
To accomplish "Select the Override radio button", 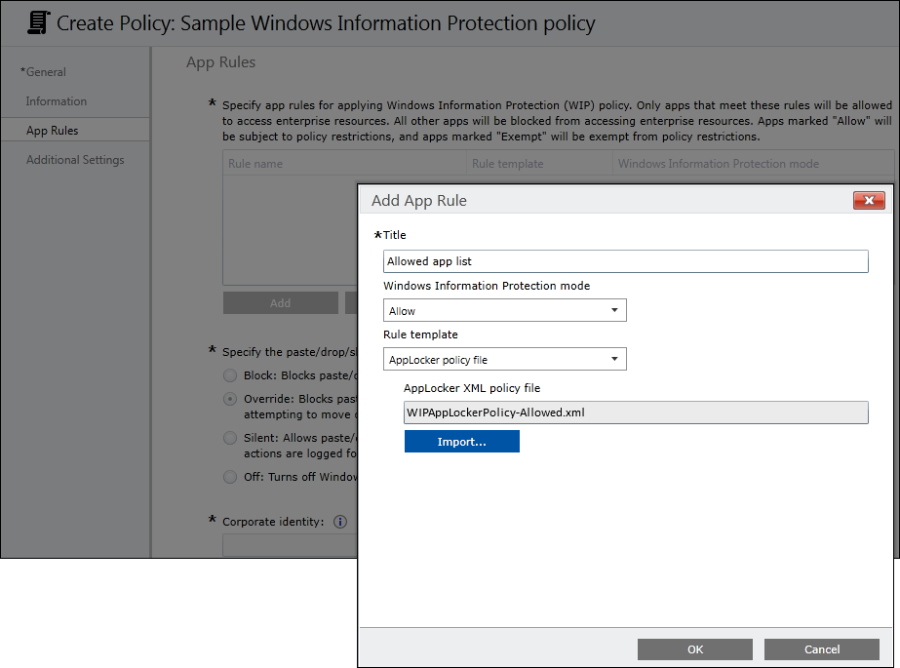I will (230, 399).
